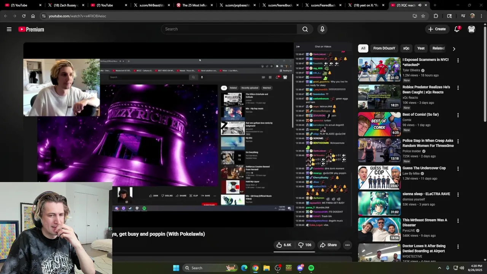Open Chrome three-dot menu
This screenshot has width=487, height=274.
click(x=481, y=16)
